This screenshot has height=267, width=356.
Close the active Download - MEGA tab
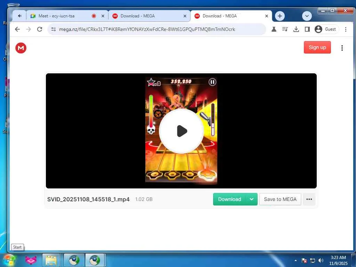pos(267,16)
